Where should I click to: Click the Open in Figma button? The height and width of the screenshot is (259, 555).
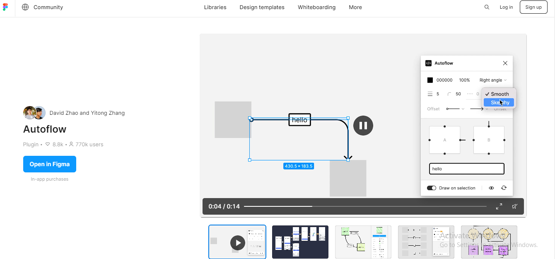(50, 164)
